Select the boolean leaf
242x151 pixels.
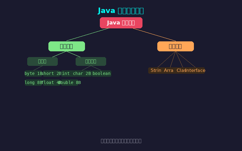click(101, 73)
